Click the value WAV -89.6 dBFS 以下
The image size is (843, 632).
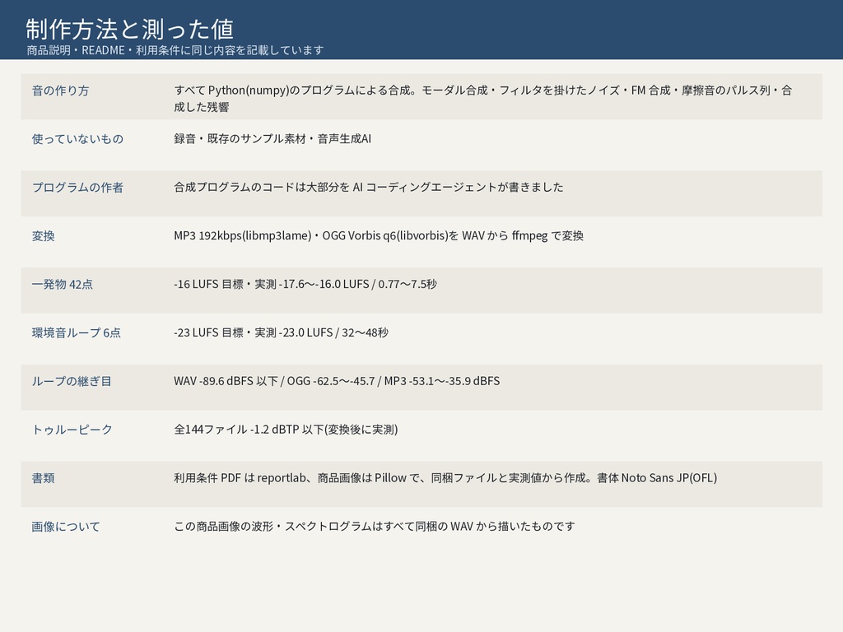[x=226, y=380]
